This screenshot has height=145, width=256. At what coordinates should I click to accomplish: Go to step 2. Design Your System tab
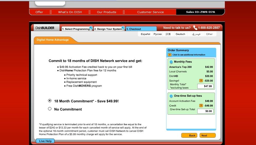point(108,29)
